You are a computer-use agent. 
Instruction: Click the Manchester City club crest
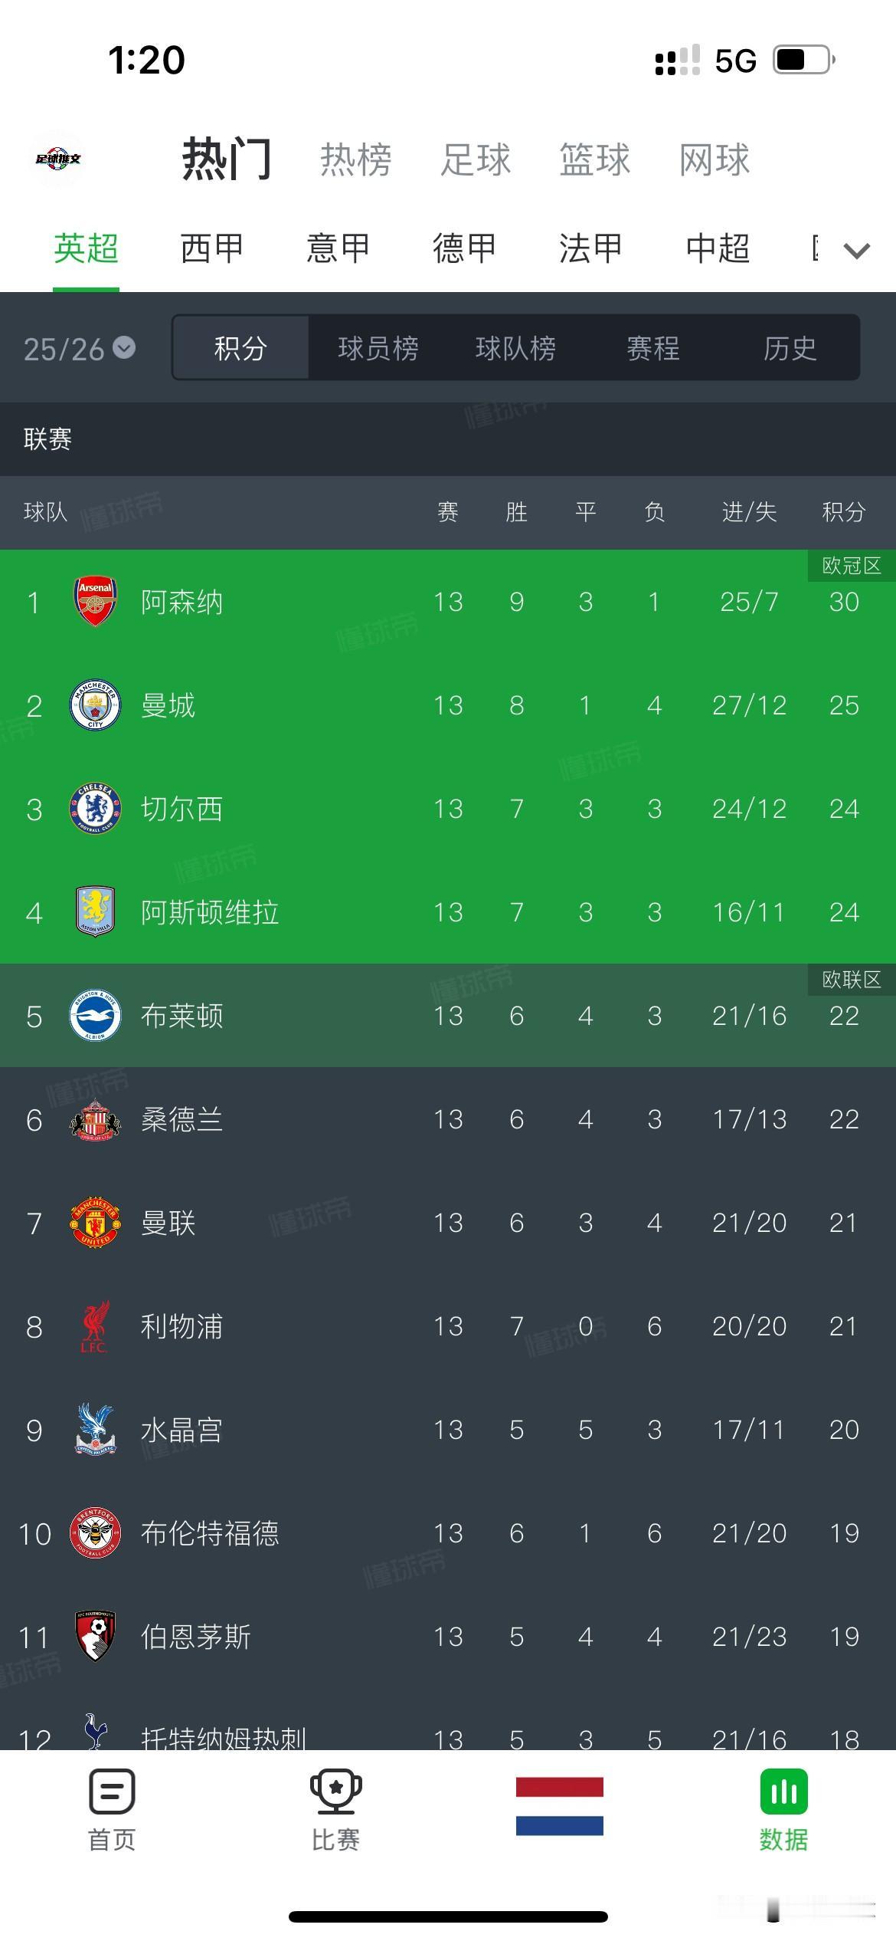tap(95, 706)
